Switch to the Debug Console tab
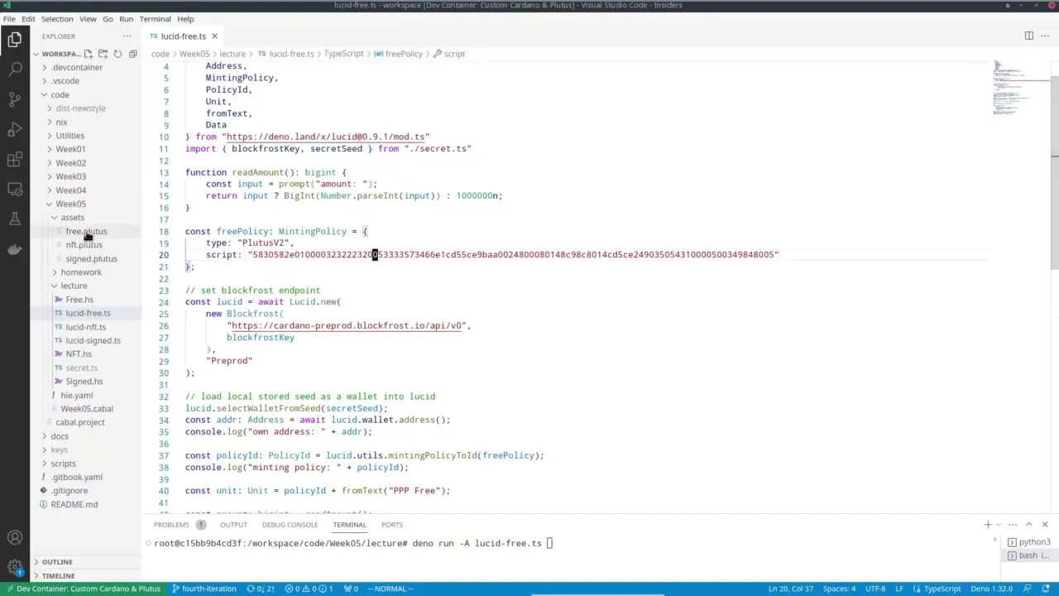This screenshot has height=596, width=1059. click(x=290, y=525)
